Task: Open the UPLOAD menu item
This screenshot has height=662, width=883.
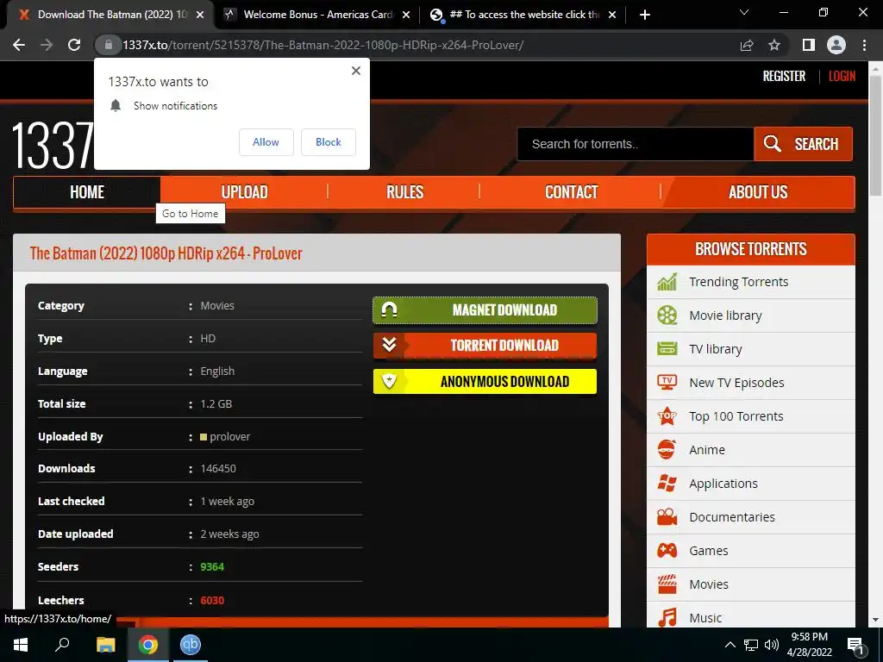Action: pos(244,192)
